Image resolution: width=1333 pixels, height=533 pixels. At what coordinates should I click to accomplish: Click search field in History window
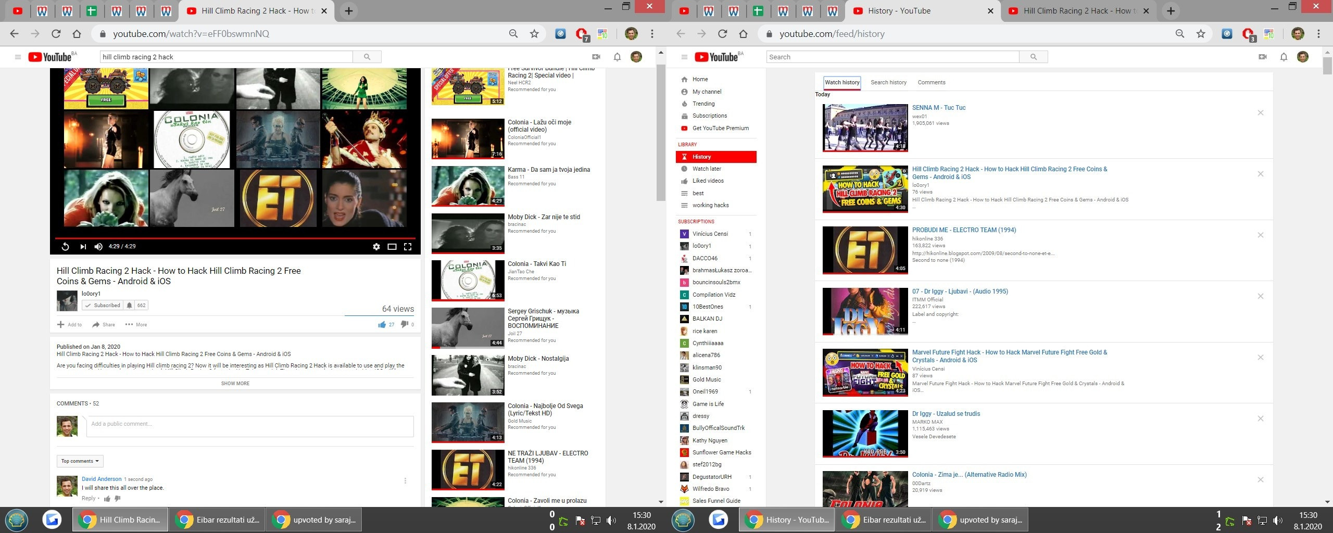(x=892, y=57)
